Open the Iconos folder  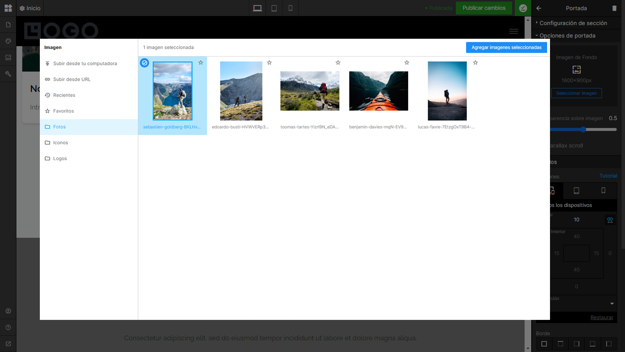coord(89,143)
